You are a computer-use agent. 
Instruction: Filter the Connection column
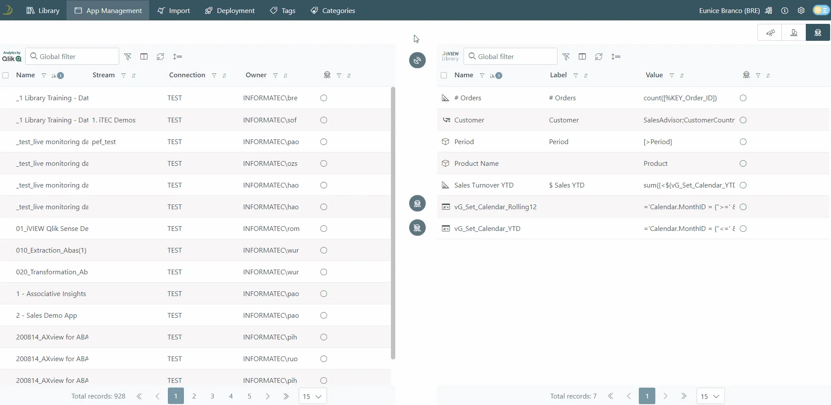point(214,76)
